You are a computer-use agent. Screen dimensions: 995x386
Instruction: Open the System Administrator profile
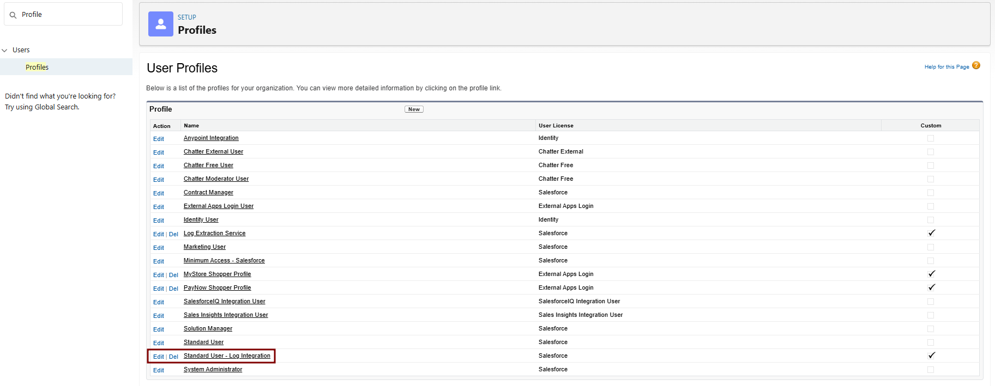[213, 370]
